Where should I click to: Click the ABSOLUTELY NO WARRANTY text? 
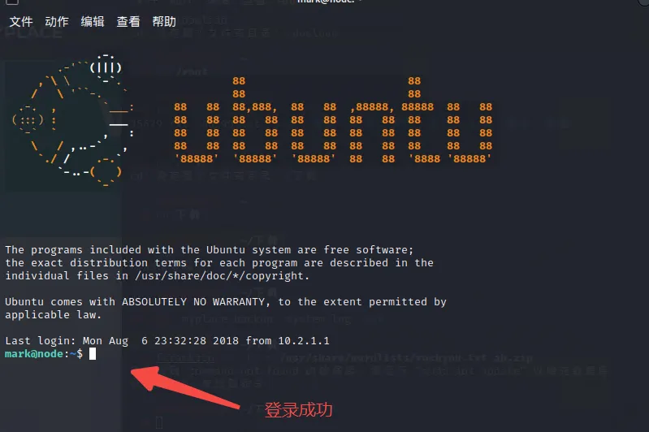point(193,302)
